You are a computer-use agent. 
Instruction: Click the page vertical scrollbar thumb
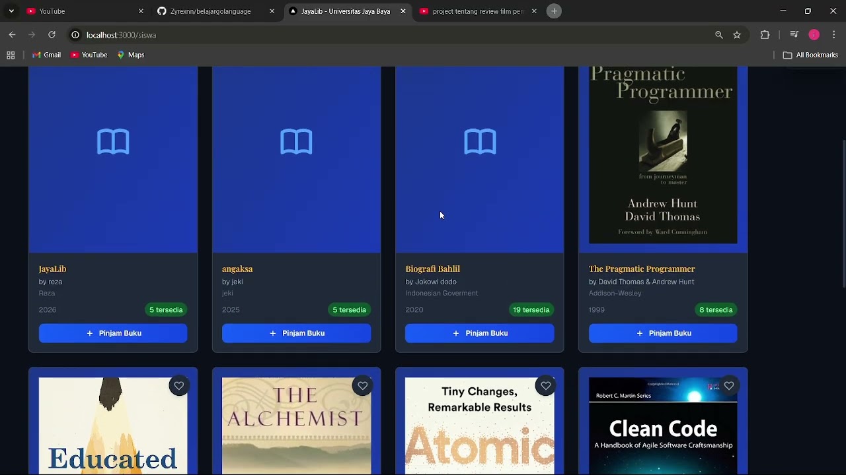tap(843, 214)
